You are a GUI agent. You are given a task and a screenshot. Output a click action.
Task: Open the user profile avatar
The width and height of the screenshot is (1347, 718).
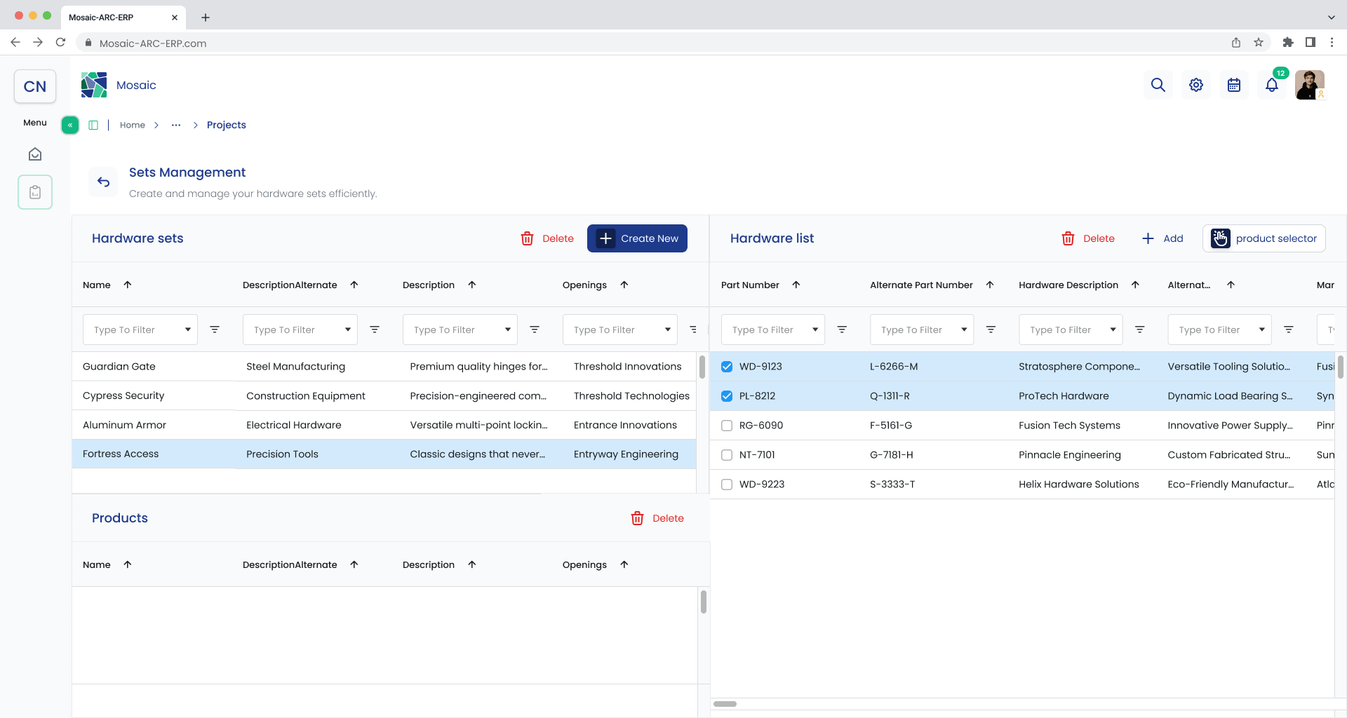click(1310, 85)
